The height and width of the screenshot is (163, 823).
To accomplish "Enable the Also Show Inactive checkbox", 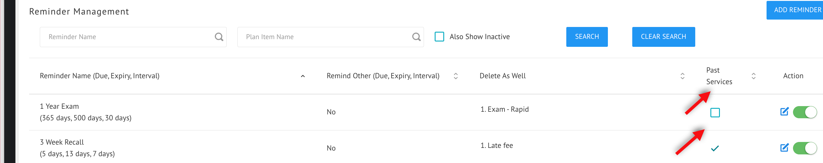I will coord(439,37).
